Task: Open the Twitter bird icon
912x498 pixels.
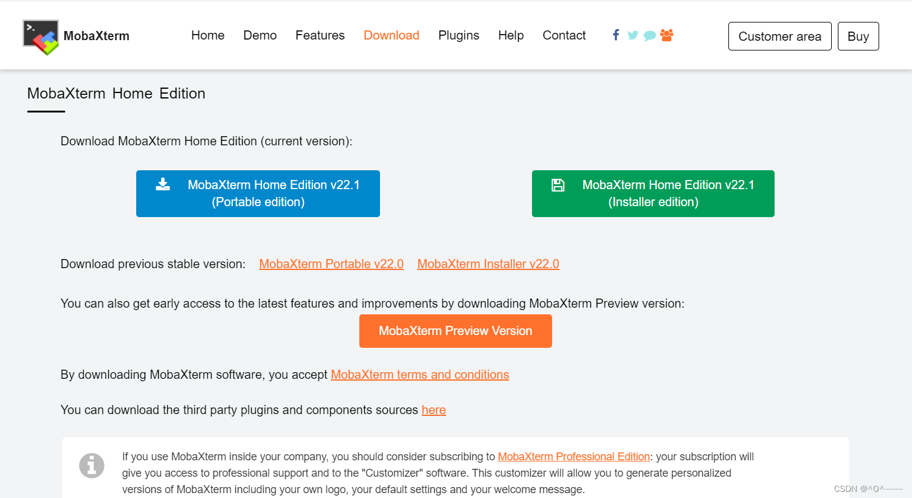Action: [x=633, y=35]
